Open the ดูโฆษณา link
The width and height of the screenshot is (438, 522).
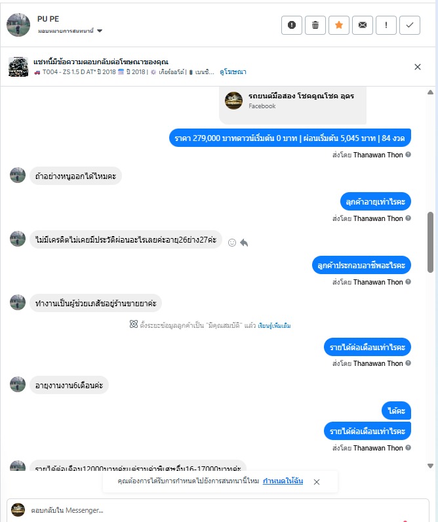click(233, 72)
